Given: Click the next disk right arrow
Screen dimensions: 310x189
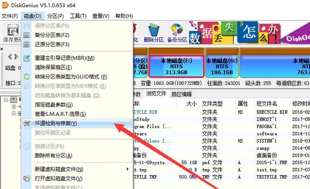Looking at the screenshot, I should tap(17, 57).
